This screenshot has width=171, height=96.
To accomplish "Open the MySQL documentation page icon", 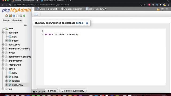I will point(17,16).
